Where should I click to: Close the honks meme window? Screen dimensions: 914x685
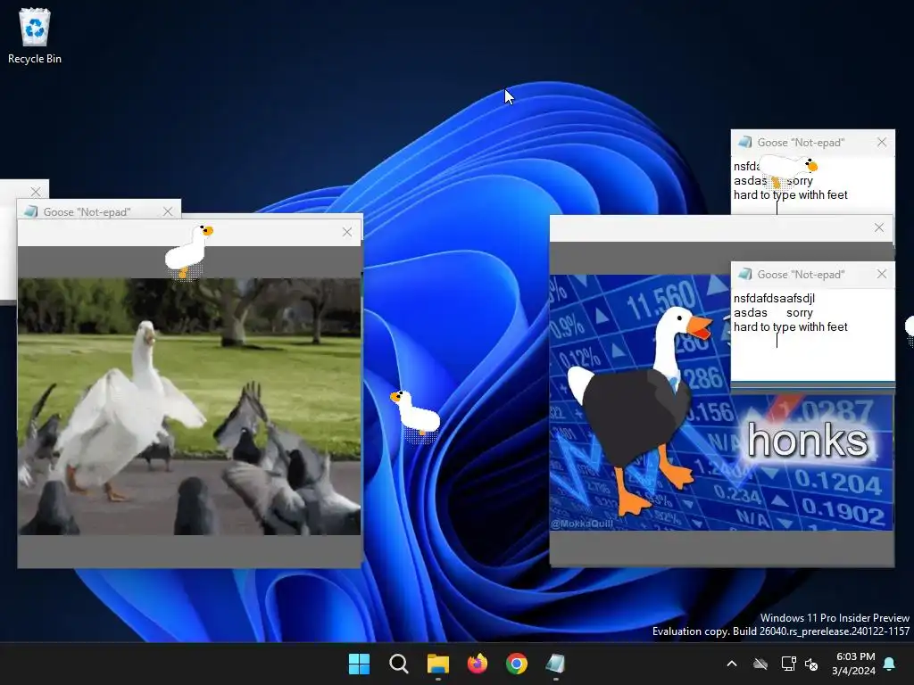[879, 227]
